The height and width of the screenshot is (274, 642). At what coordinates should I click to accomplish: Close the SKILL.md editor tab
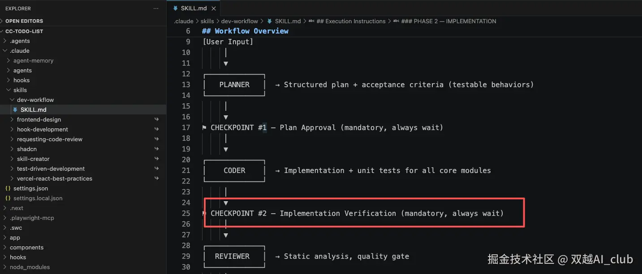213,8
